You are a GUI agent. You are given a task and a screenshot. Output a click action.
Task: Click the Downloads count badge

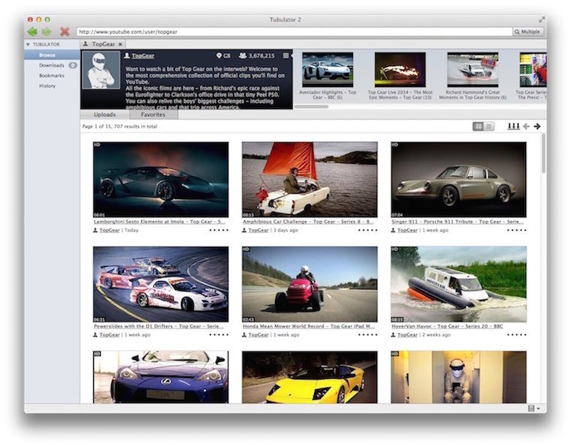pos(73,65)
